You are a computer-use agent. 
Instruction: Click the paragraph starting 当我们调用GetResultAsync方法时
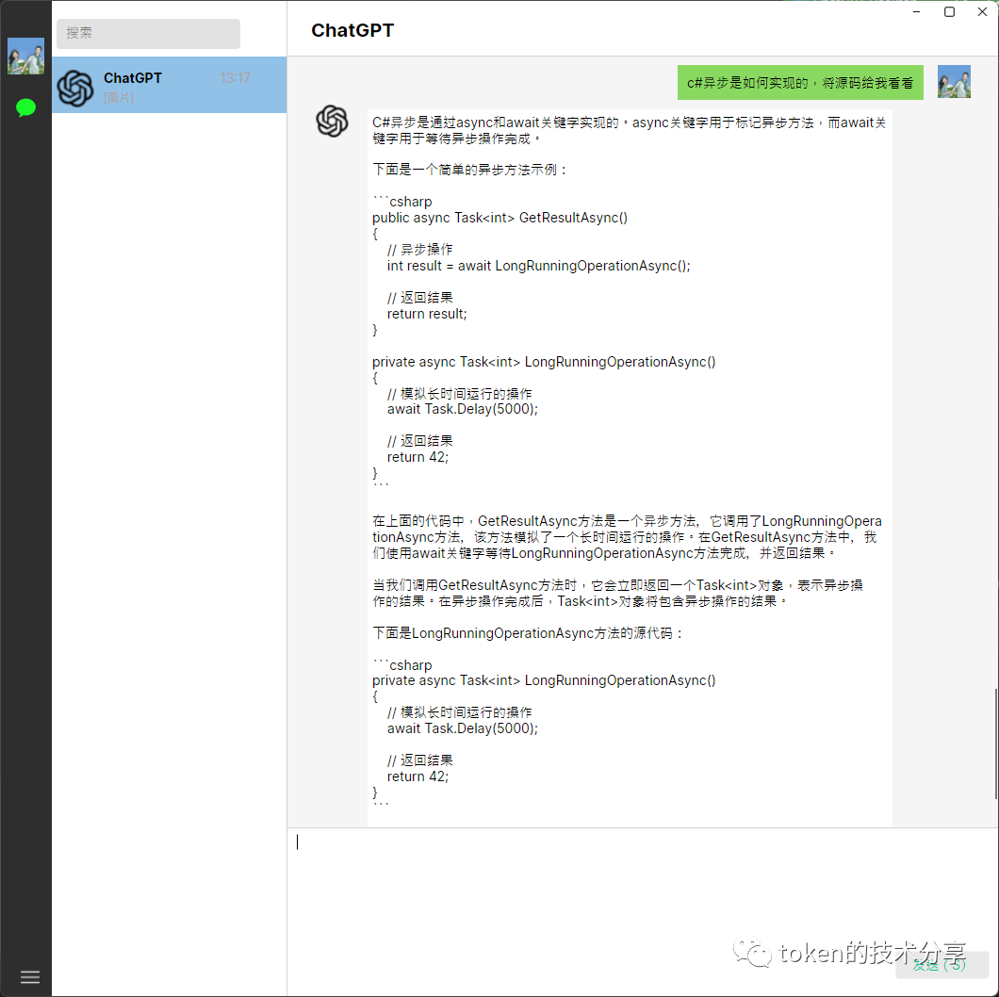(x=617, y=593)
